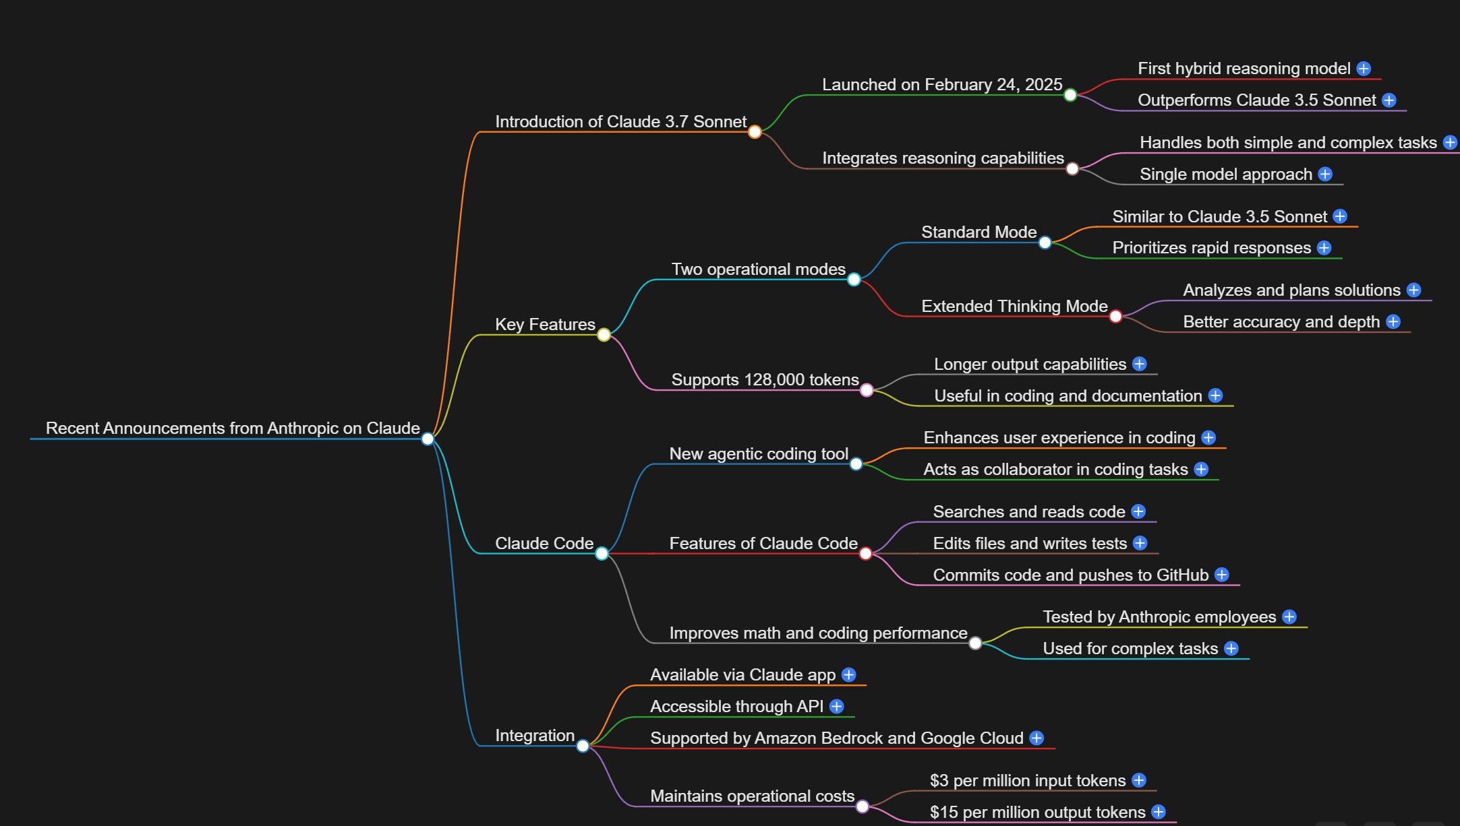1460x826 pixels.
Task: Click the Useful in coding and documentation text
Action: (1068, 396)
